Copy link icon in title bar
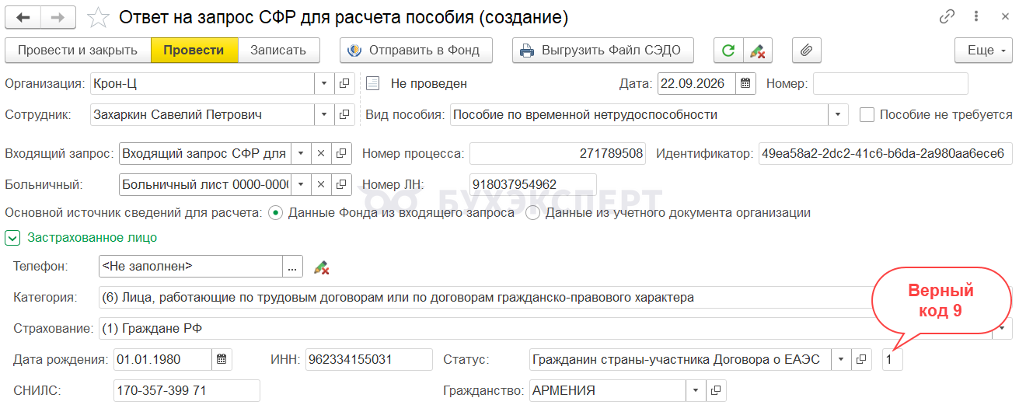This screenshot has height=405, width=1019. (947, 16)
